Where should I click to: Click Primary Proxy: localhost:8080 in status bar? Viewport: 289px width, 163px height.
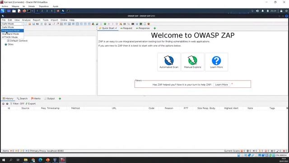tap(47, 151)
